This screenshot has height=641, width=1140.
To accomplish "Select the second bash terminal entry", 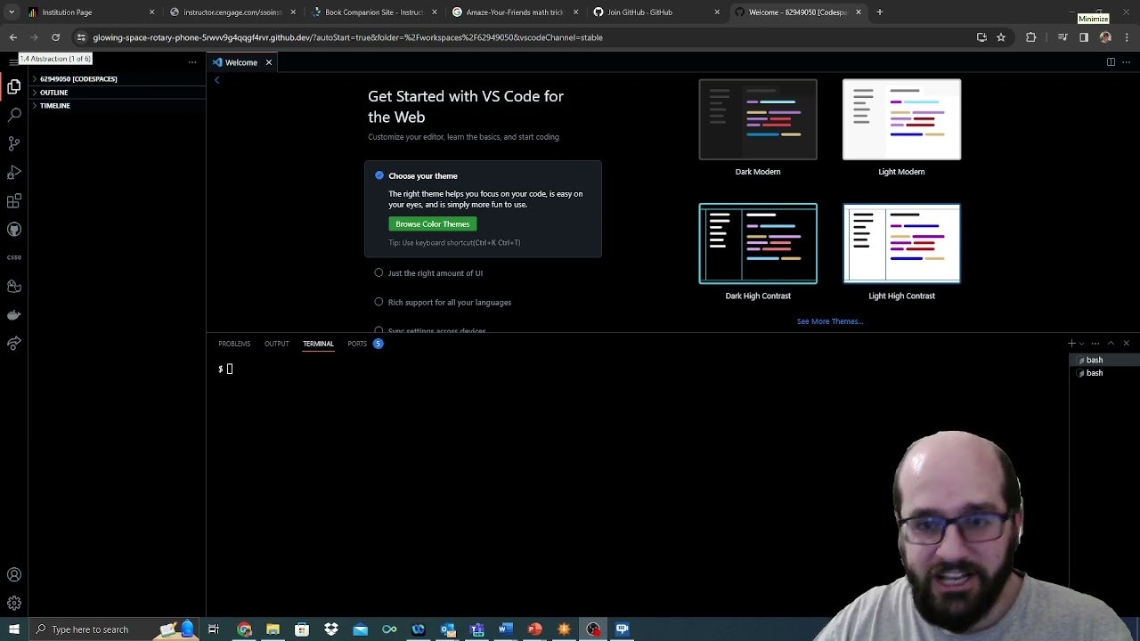I will [1104, 373].
